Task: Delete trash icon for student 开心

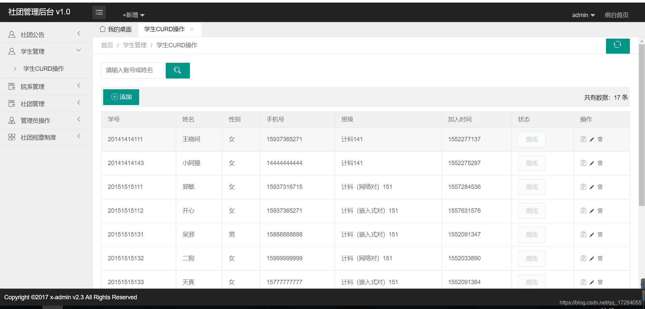Action: tap(600, 211)
